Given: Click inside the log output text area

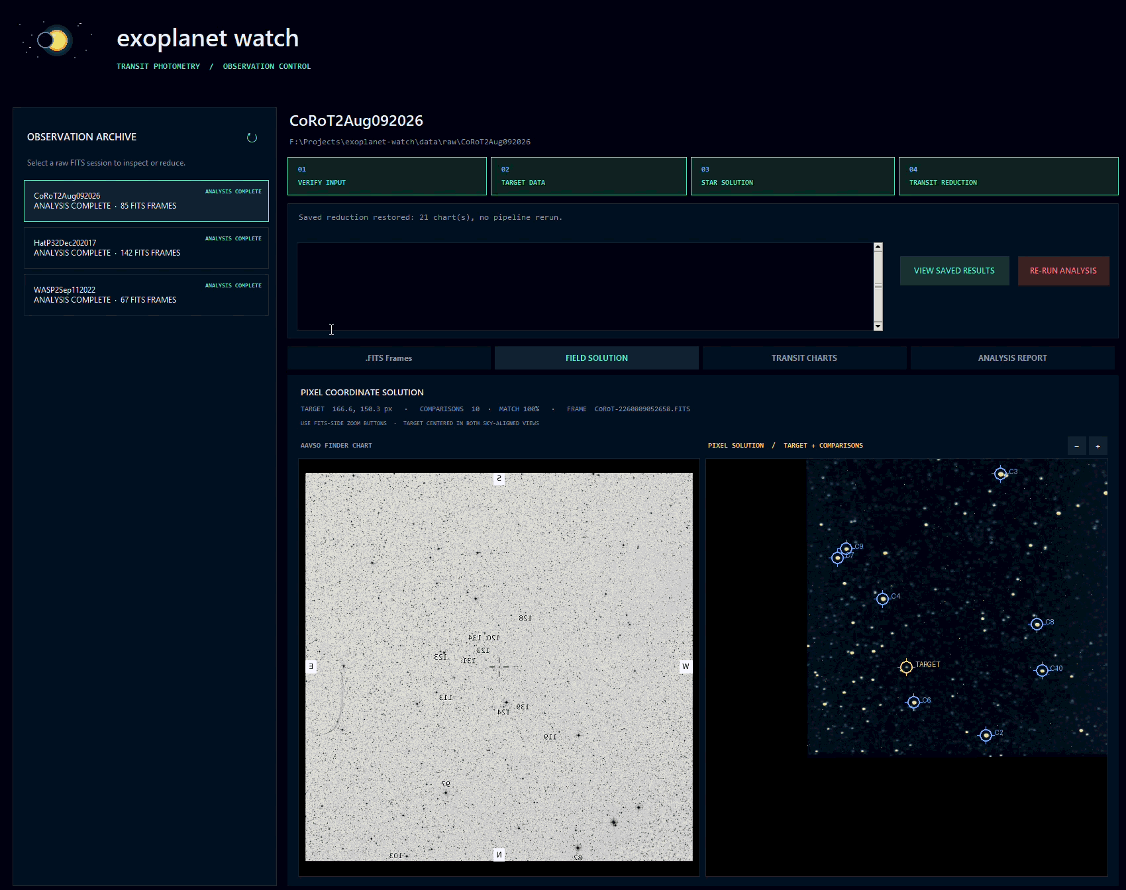Looking at the screenshot, I should coord(586,287).
